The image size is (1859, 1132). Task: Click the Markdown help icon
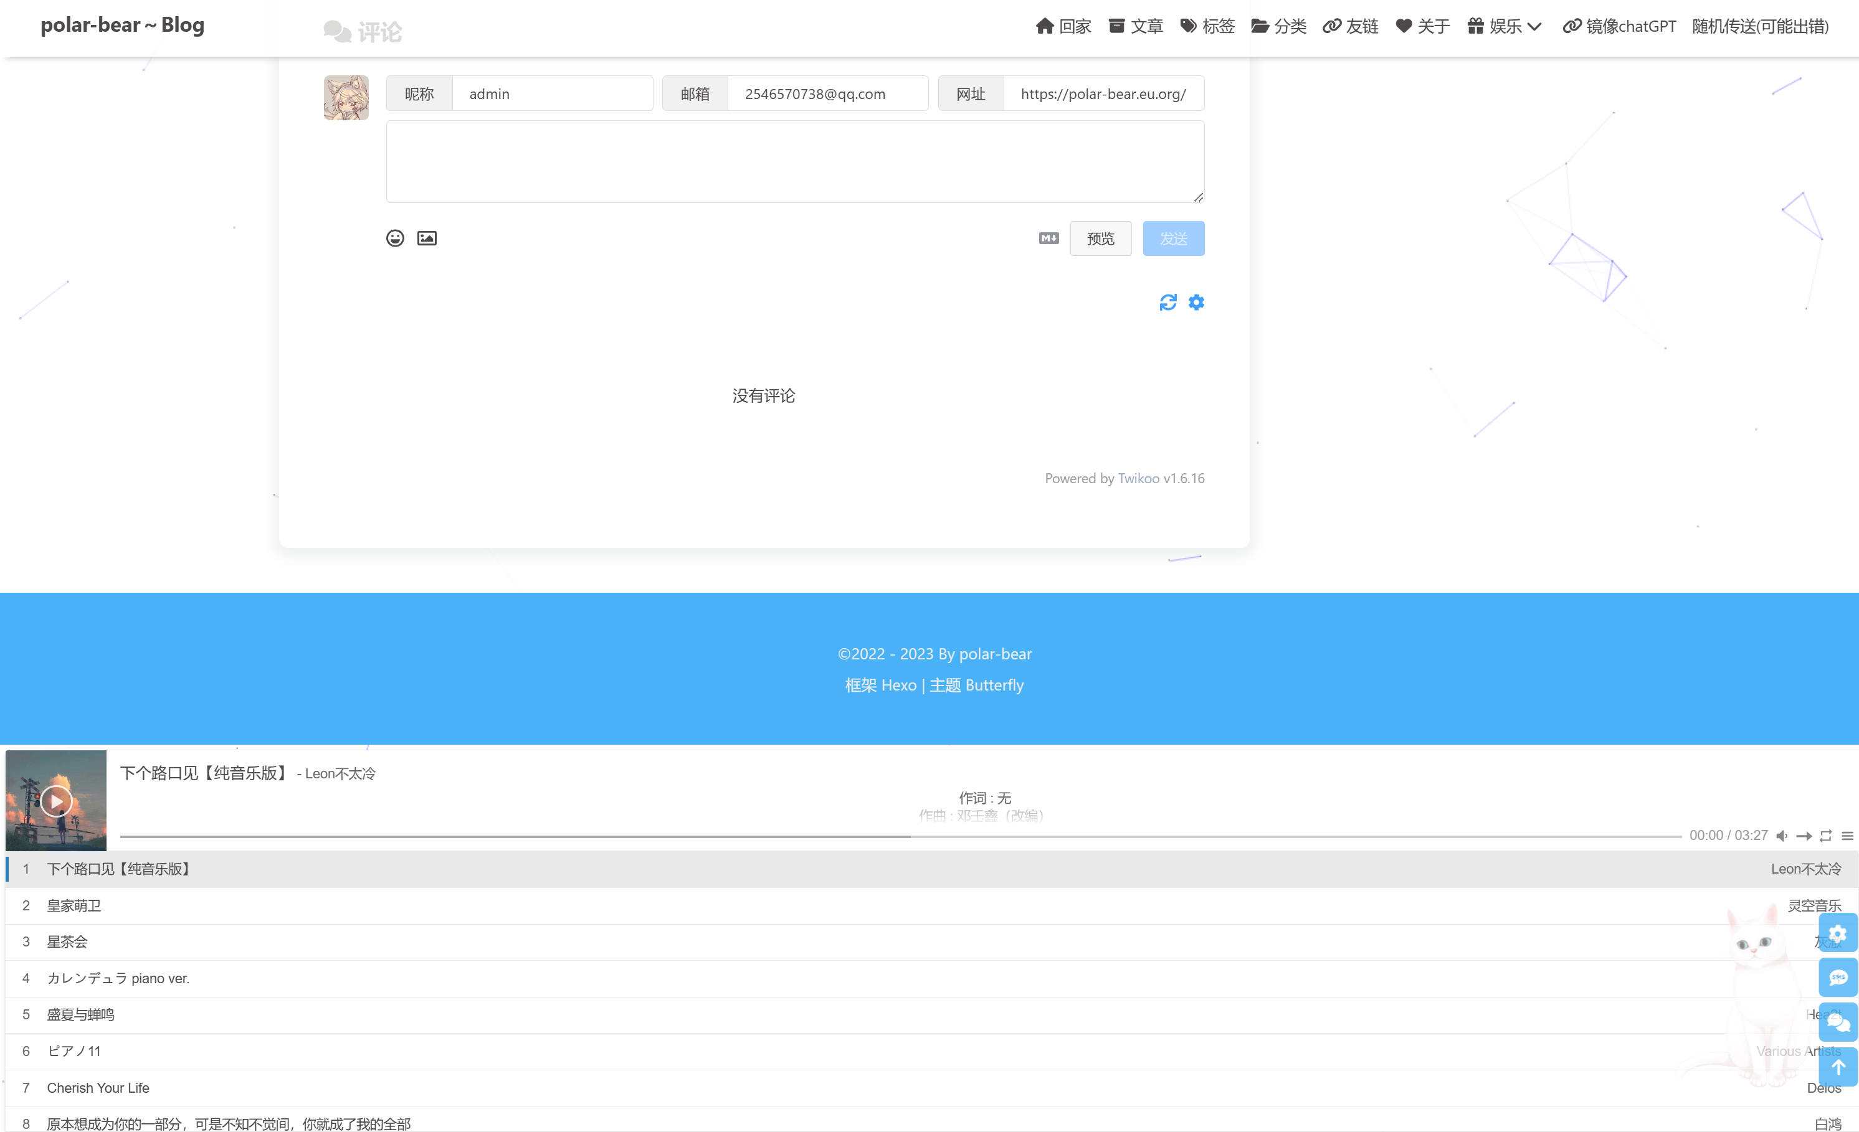pos(1048,238)
